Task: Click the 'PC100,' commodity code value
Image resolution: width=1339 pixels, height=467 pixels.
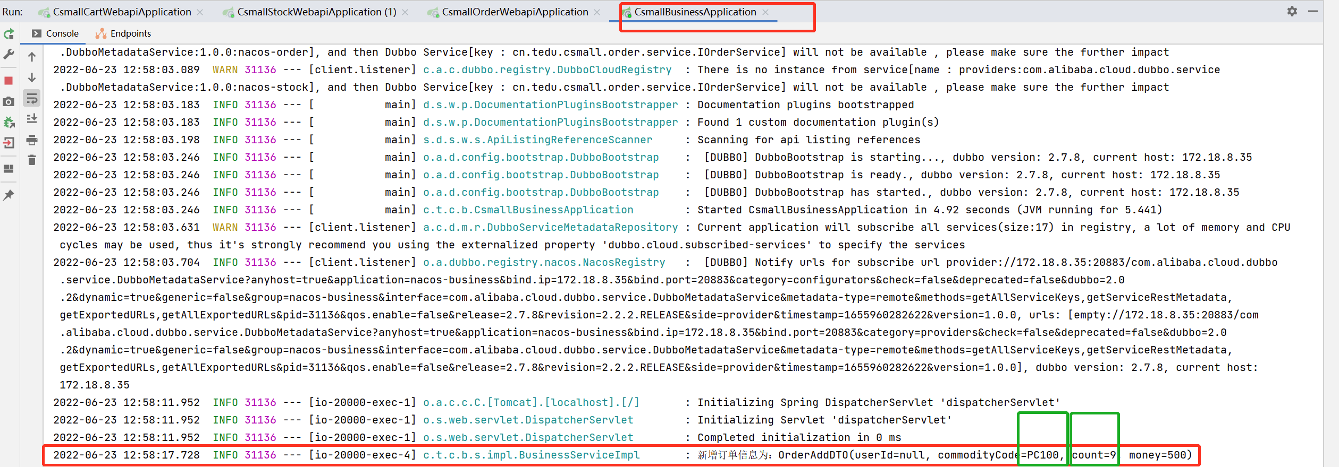Action: [1046, 455]
